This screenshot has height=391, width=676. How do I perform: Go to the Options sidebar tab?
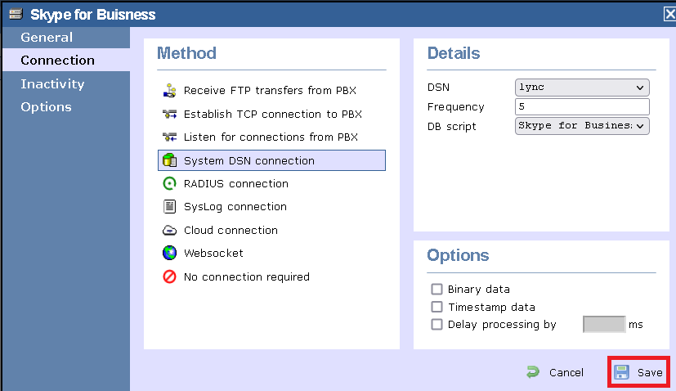66,107
